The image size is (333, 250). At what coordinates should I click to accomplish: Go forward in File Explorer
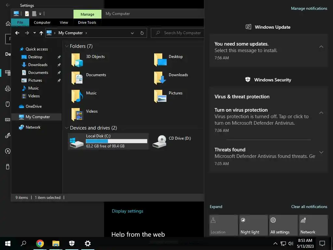27,33
